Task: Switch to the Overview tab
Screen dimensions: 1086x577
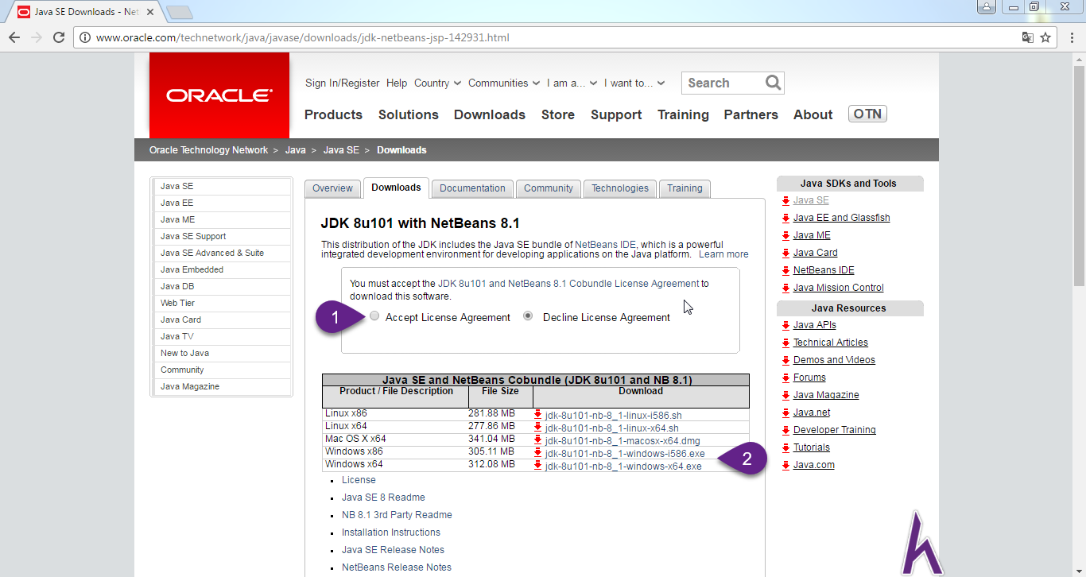Action: coord(332,188)
